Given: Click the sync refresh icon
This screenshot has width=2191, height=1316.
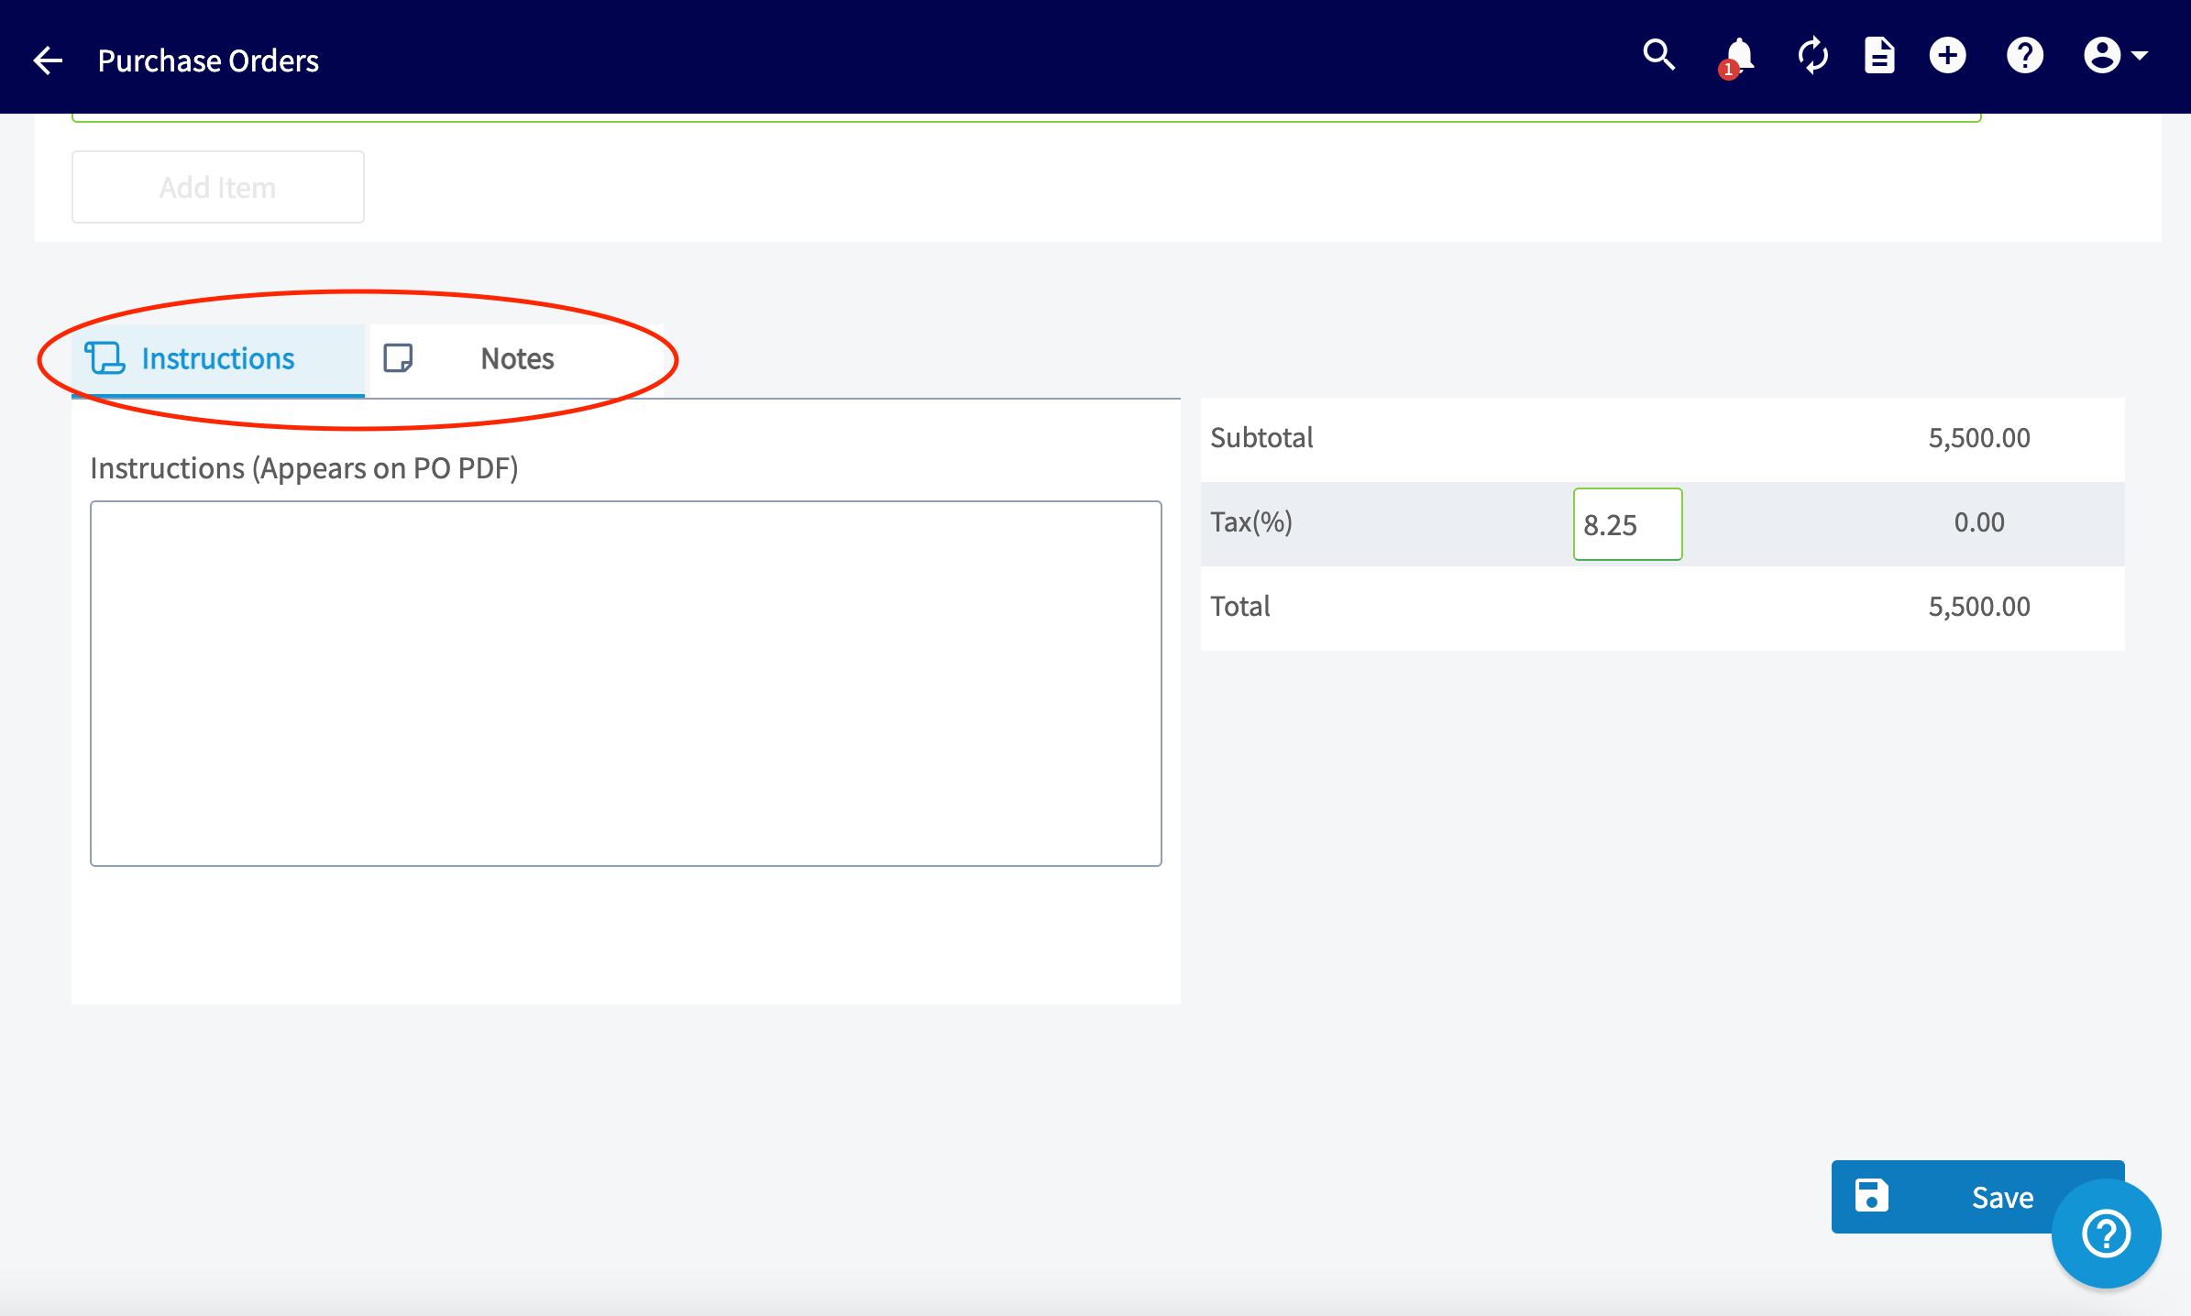Looking at the screenshot, I should [1812, 56].
